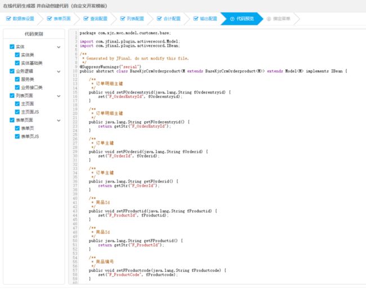Collapse the 业务逻辑 group chevron
Image resolution: width=366 pixels, height=291 pixels.
pyautogui.click(x=59, y=71)
